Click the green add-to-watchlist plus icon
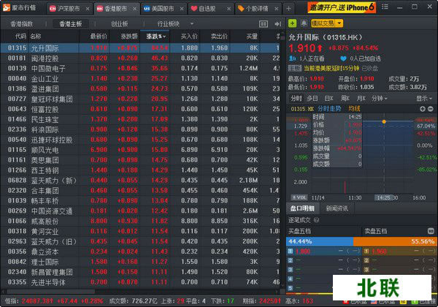438x307 pixels. 292,23
